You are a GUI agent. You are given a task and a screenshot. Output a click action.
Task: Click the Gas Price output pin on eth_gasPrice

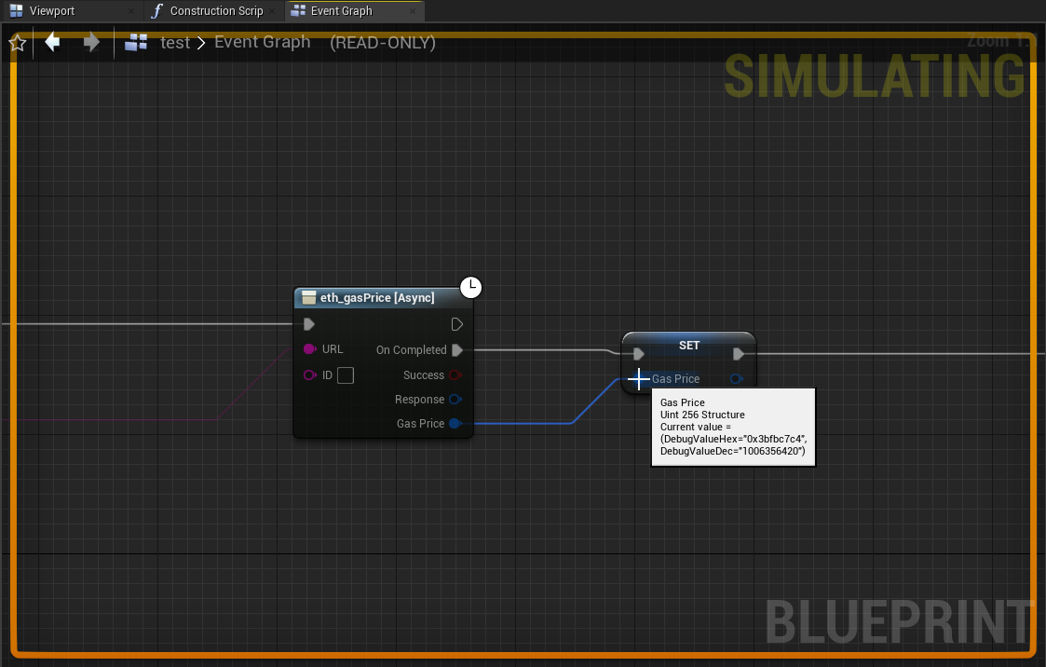[x=455, y=424]
